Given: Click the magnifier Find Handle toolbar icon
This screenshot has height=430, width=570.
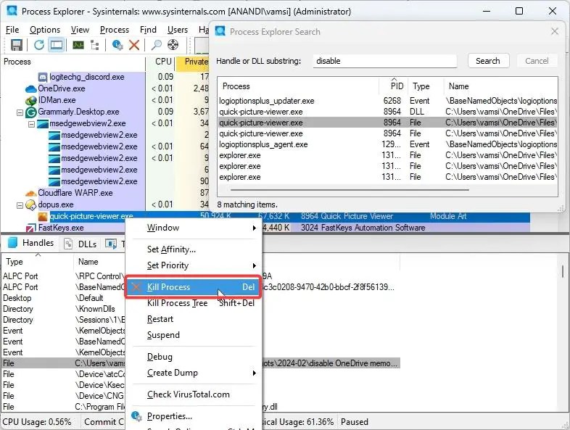Looking at the screenshot, I should (x=157, y=45).
